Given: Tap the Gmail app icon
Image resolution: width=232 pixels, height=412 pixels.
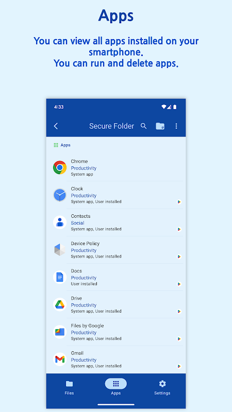Looking at the screenshot, I should pyautogui.click(x=60, y=359).
